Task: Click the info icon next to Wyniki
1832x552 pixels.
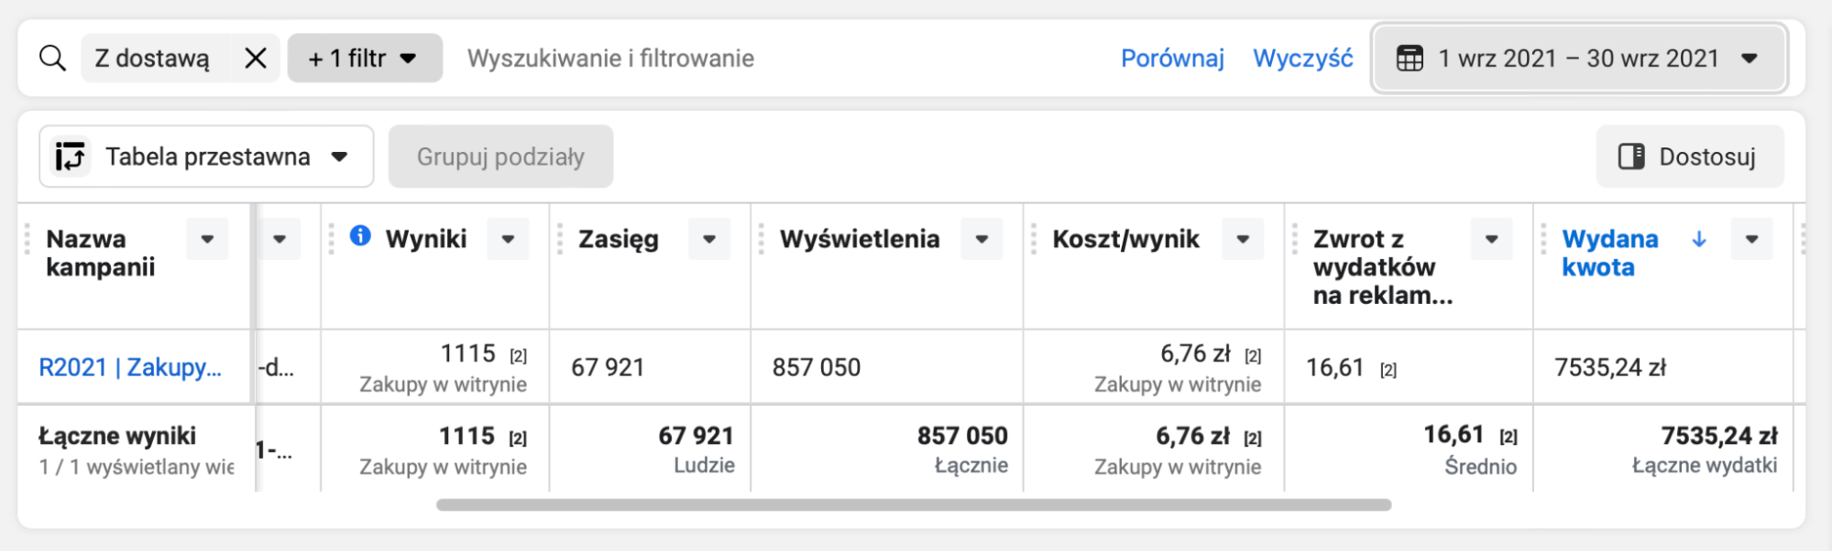Action: click(x=361, y=236)
